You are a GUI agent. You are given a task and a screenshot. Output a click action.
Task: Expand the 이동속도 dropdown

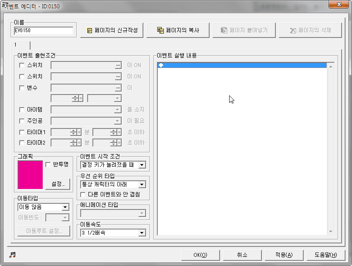pyautogui.click(x=142, y=233)
